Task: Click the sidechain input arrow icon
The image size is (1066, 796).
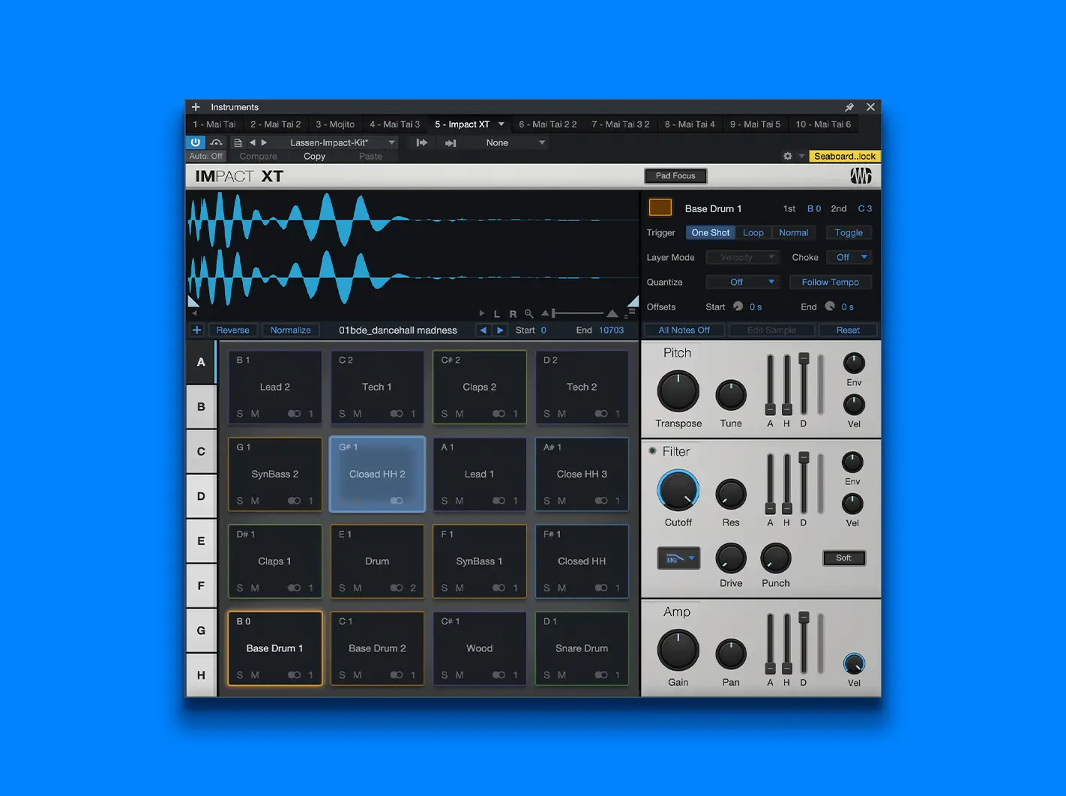Action: click(451, 142)
